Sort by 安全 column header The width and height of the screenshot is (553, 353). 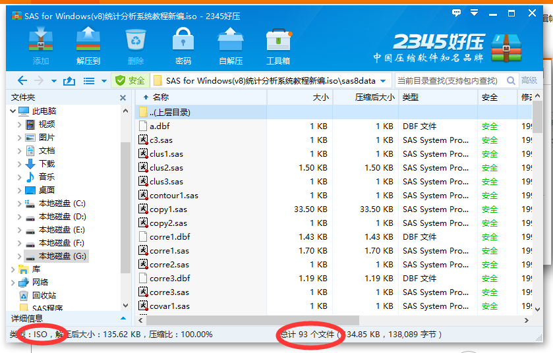pyautogui.click(x=498, y=97)
